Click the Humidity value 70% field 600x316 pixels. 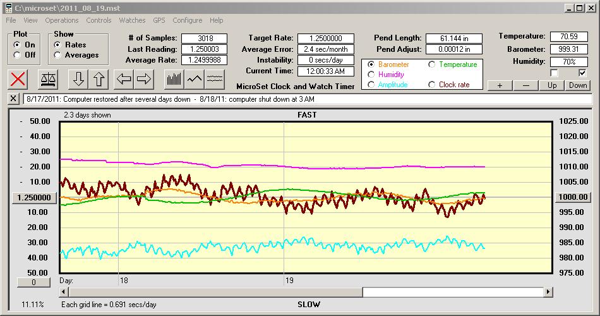tap(568, 61)
